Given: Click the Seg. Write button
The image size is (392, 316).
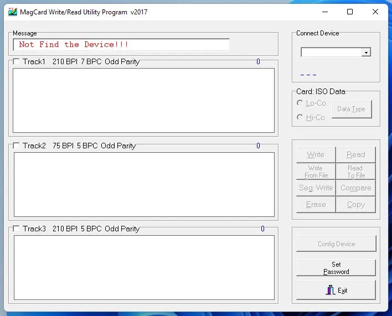Looking at the screenshot, I should click(316, 188).
